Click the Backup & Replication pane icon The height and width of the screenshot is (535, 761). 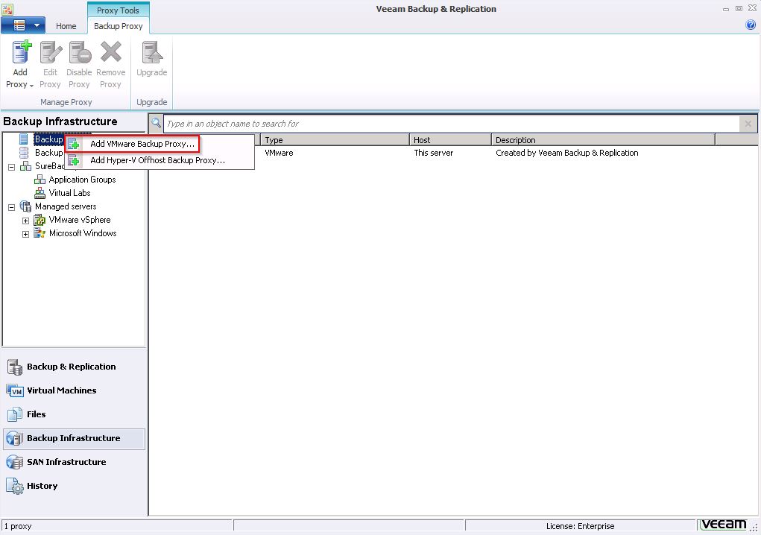pyautogui.click(x=15, y=367)
